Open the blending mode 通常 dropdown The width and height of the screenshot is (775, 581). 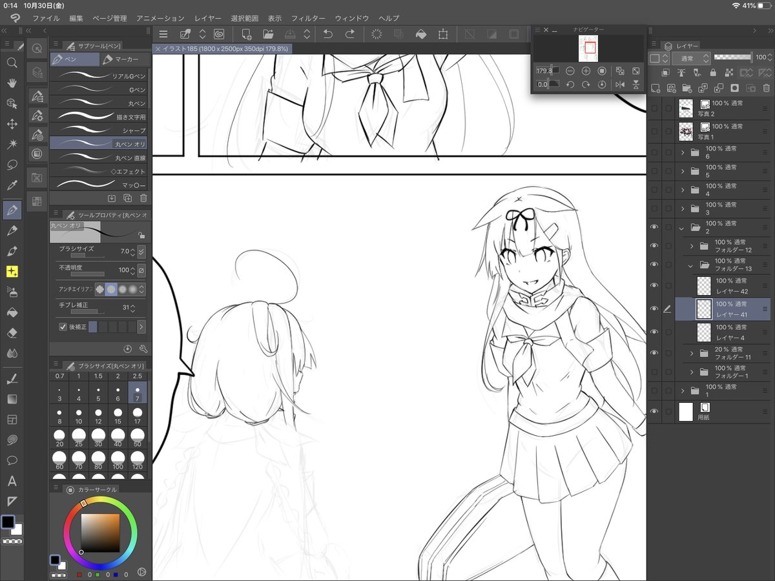coord(691,57)
